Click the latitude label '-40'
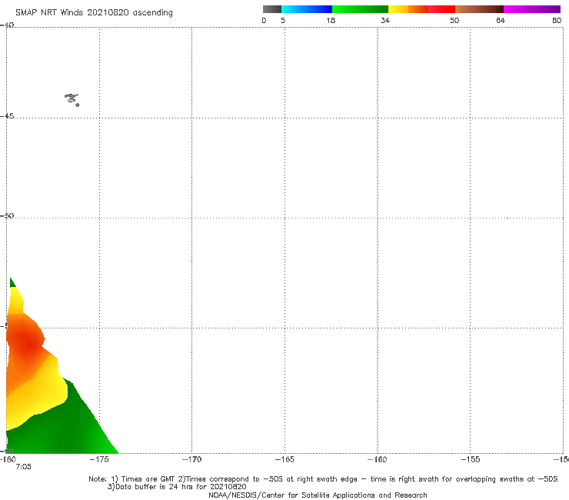This screenshot has height=500, width=569. tap(7, 25)
